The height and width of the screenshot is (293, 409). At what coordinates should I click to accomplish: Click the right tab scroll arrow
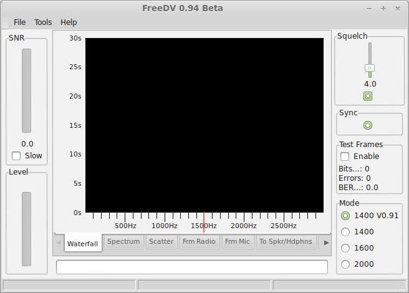tap(326, 243)
